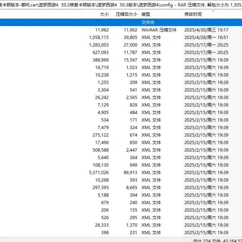The height and width of the screenshot is (242, 242).
Task: Select the file with size 10,238
Action: [x=102, y=75]
